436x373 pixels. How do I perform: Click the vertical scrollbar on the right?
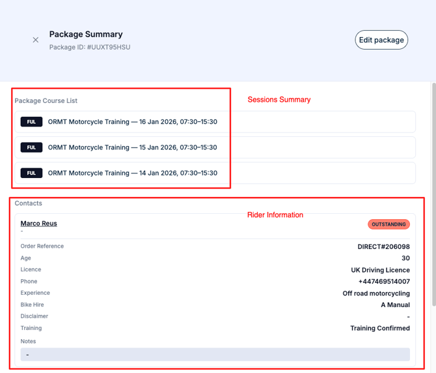pyautogui.click(x=433, y=196)
